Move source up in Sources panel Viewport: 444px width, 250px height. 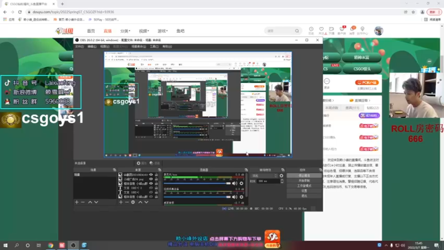point(140,202)
